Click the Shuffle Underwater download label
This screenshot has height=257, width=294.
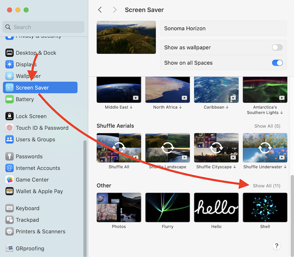(x=265, y=167)
